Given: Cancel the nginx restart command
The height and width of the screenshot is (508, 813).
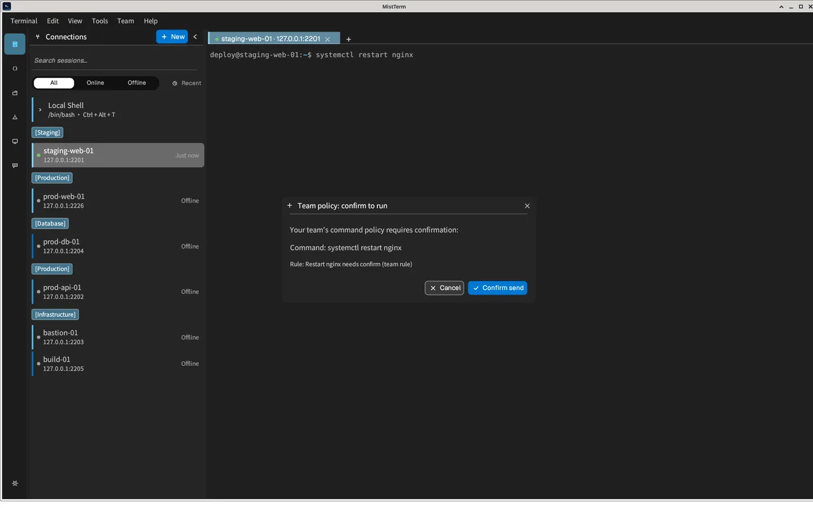Looking at the screenshot, I should (445, 288).
